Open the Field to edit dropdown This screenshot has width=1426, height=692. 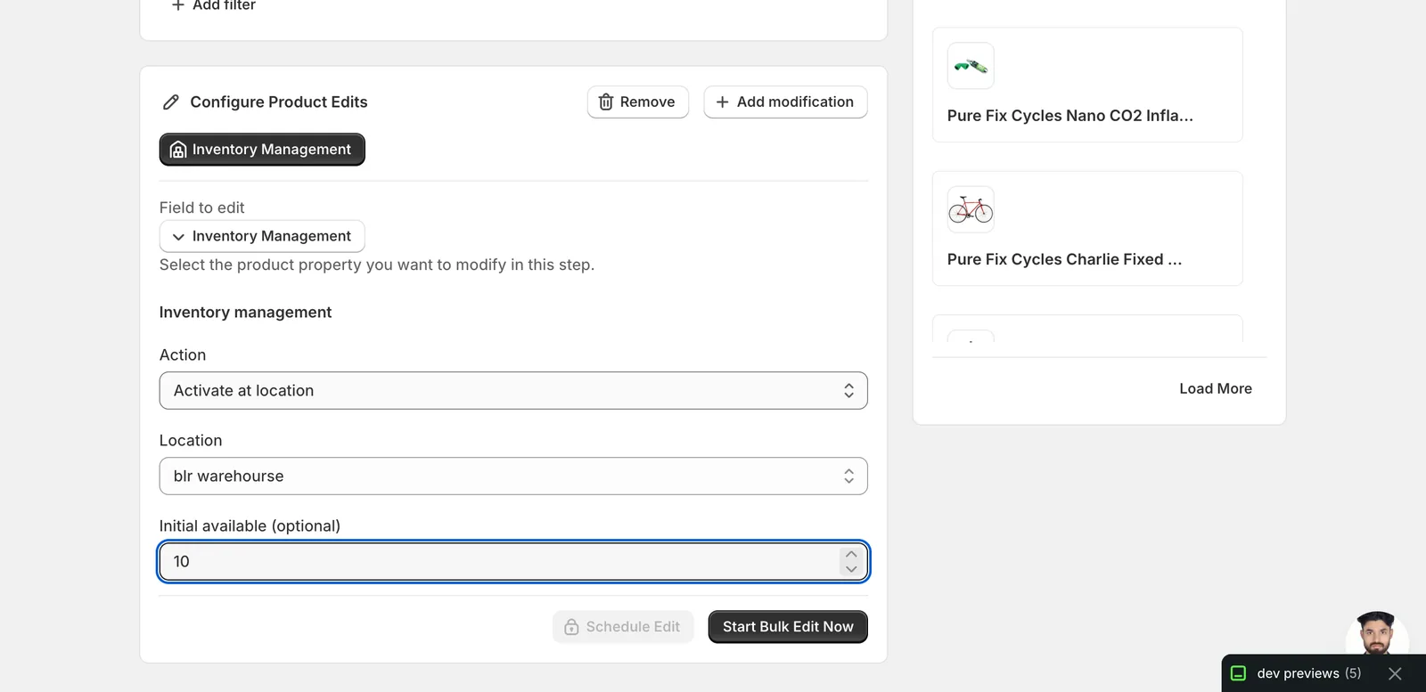[x=262, y=236]
